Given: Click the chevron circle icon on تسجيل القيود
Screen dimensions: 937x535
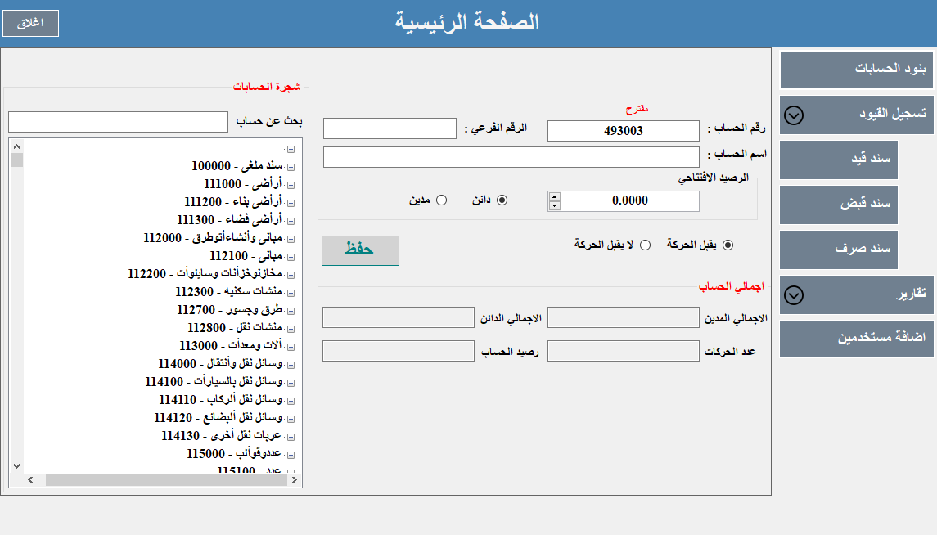Looking at the screenshot, I should coord(794,115).
